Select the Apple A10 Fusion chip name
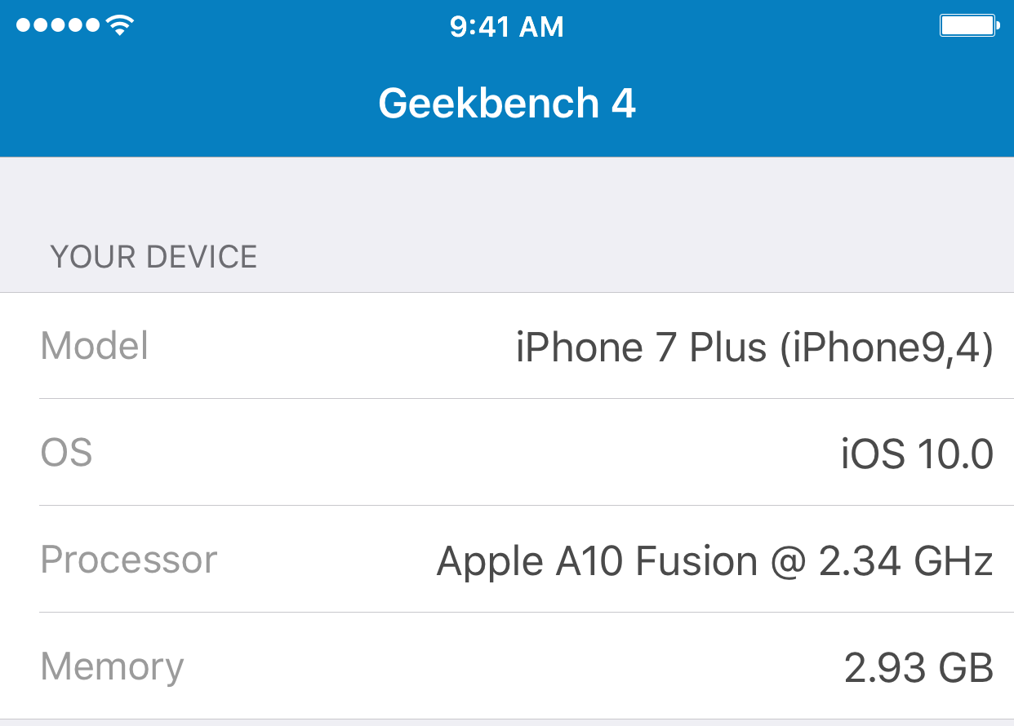 point(597,561)
